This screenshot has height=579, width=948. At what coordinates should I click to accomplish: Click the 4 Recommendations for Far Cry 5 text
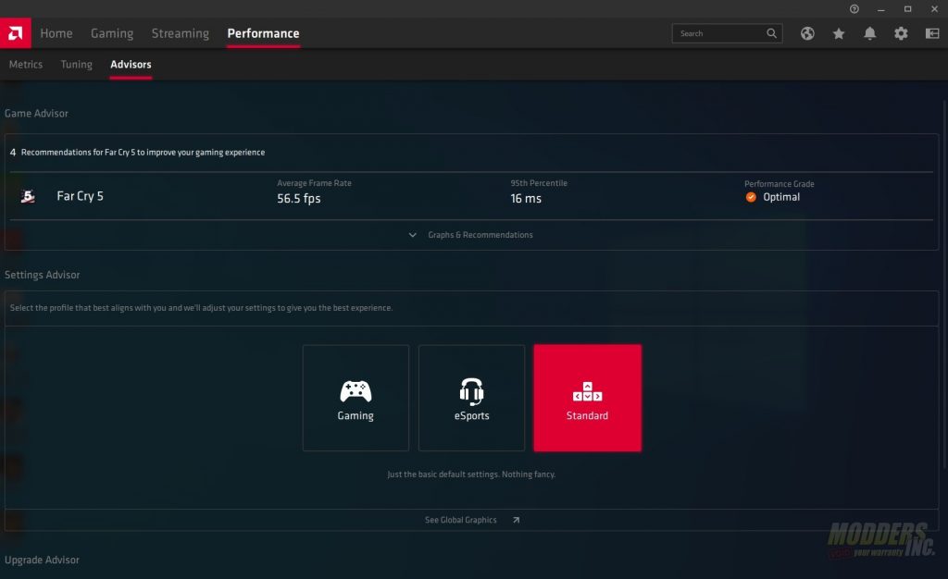click(137, 152)
